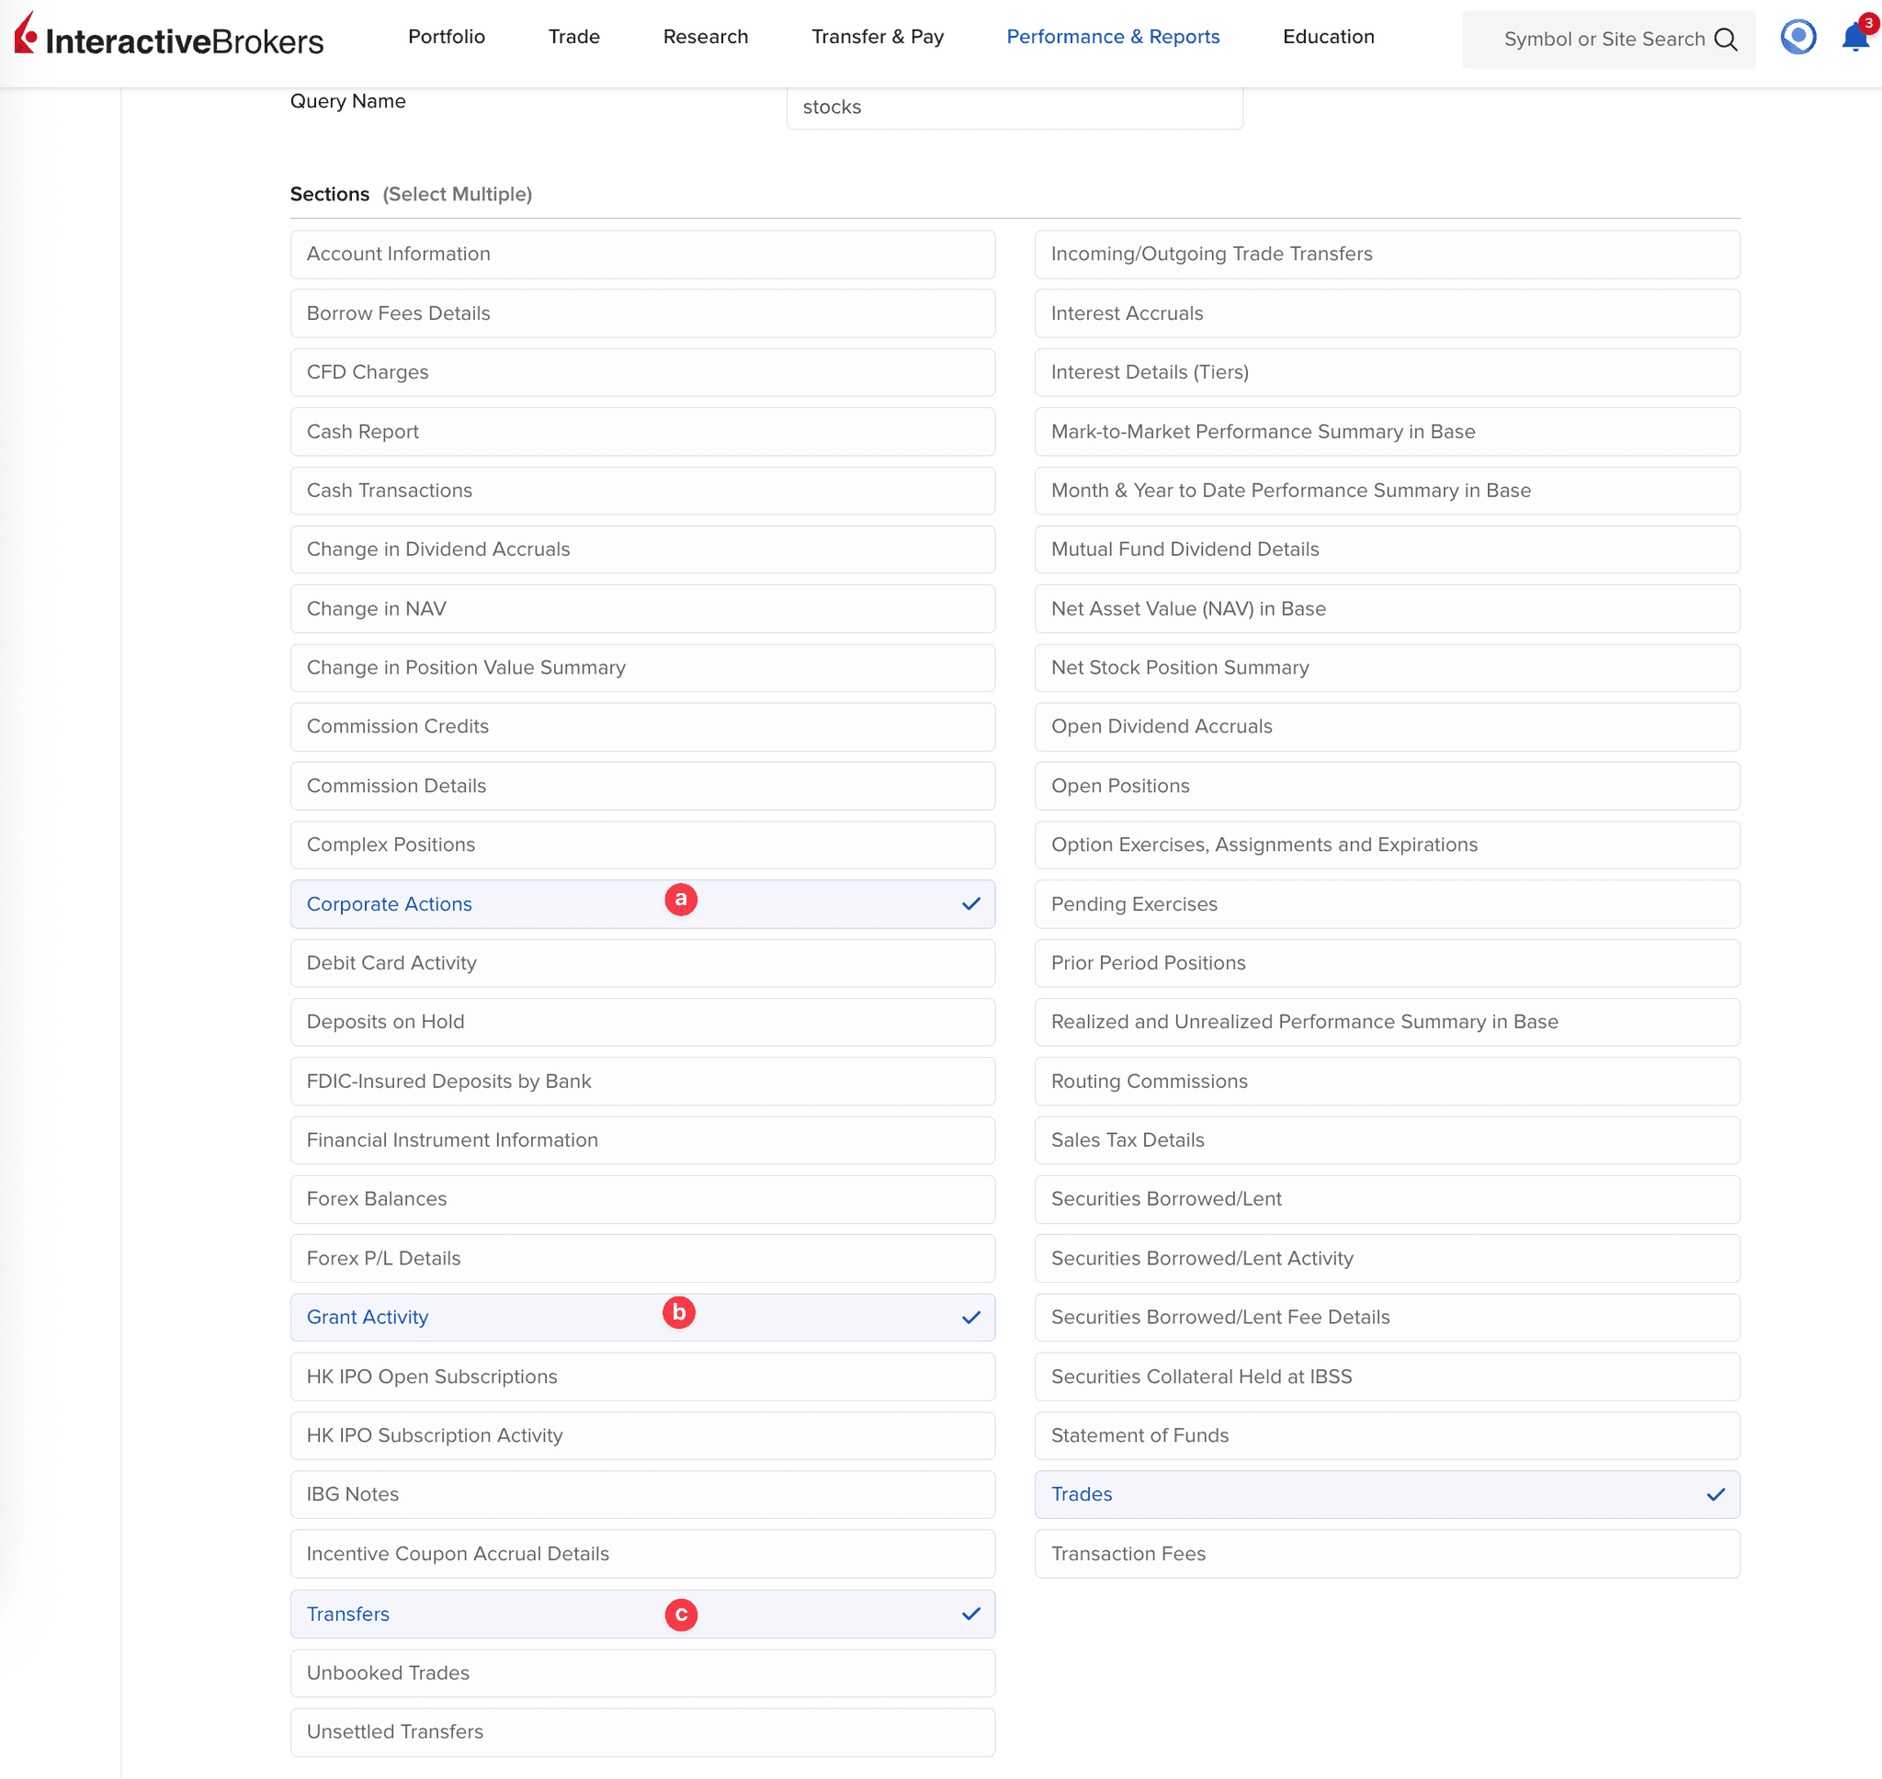Viewport: 1882px width, 1779px height.
Task: Click the Symbol or Site Search box
Action: [x=1603, y=39]
